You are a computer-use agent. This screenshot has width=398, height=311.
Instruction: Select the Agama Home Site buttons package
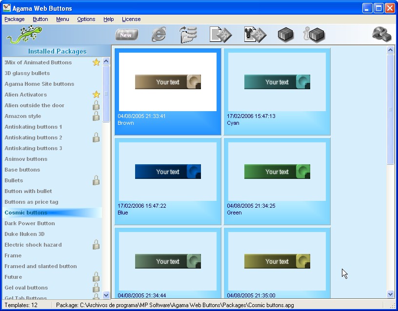click(x=52, y=84)
